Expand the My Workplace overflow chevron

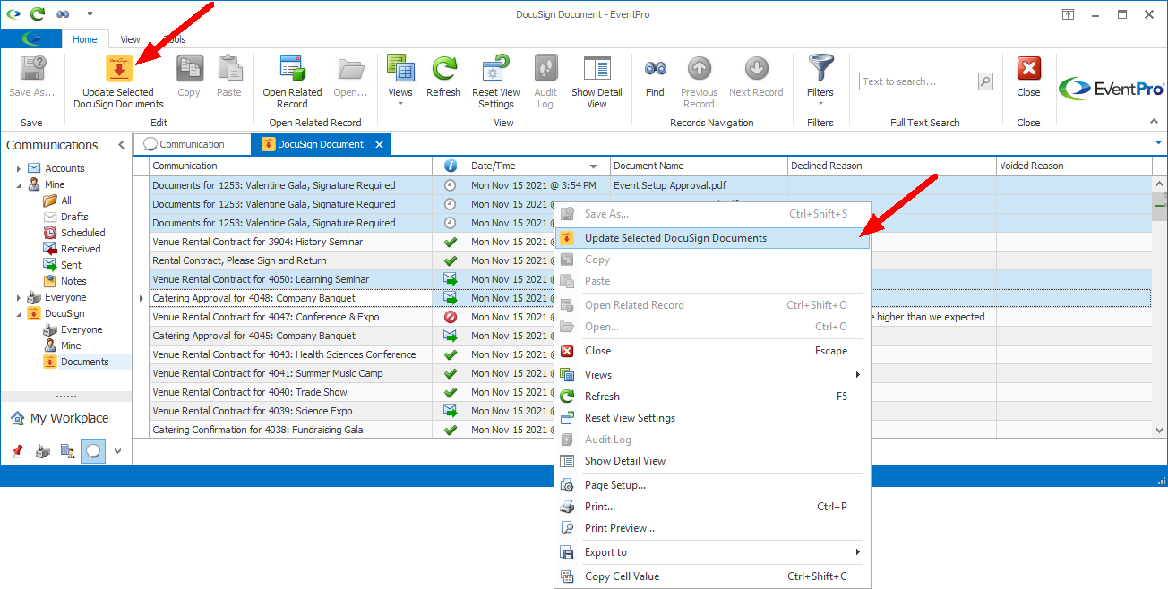tap(117, 451)
